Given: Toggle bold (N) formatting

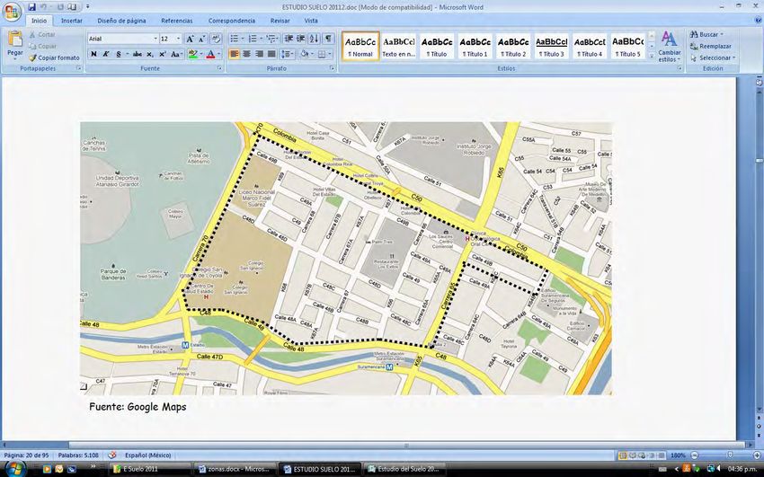Looking at the screenshot, I should [x=93, y=54].
